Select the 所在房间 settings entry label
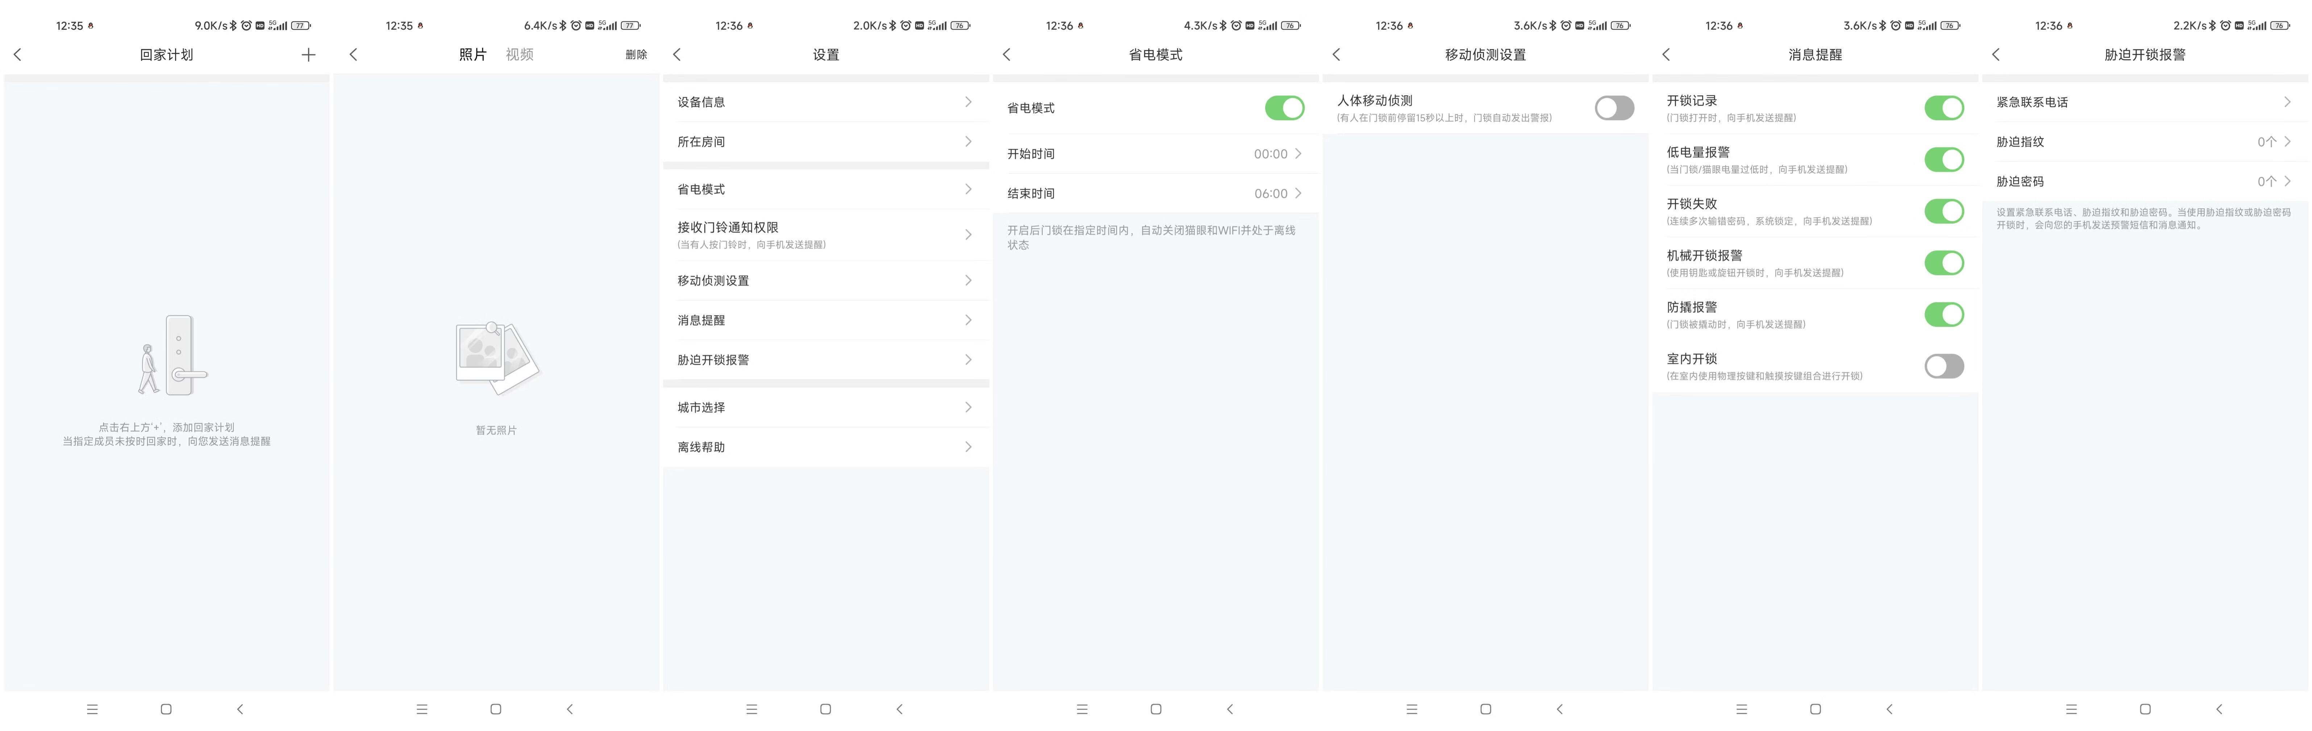 tap(701, 142)
